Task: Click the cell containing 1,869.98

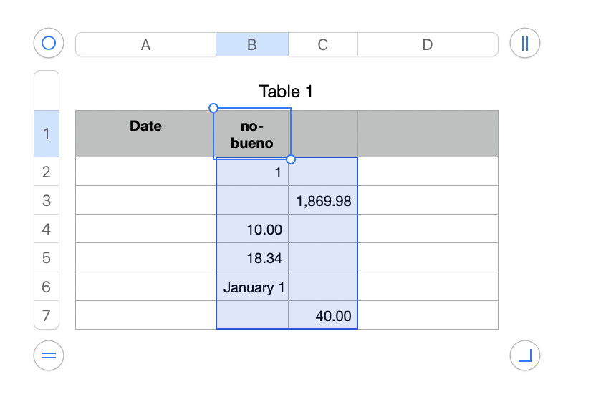Action: click(323, 201)
